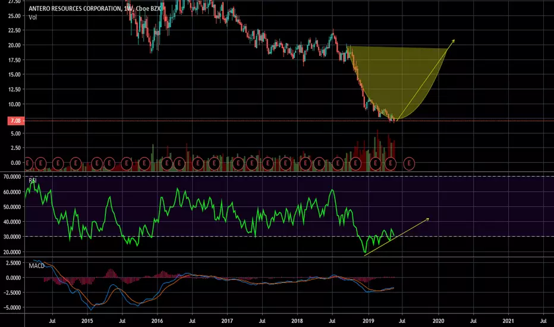Select the yellow trend arrow in the RSI pane

[x=396, y=237]
